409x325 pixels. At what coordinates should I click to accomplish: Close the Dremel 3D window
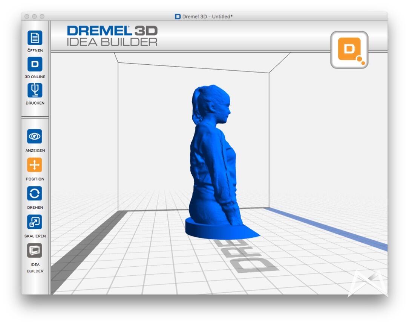[x=27, y=17]
